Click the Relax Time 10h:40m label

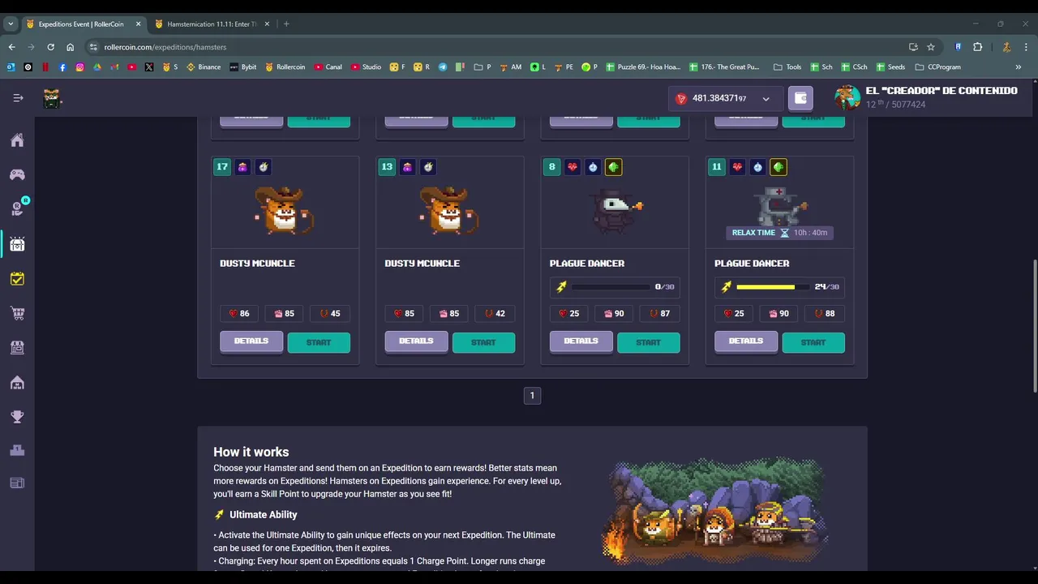pos(779,233)
